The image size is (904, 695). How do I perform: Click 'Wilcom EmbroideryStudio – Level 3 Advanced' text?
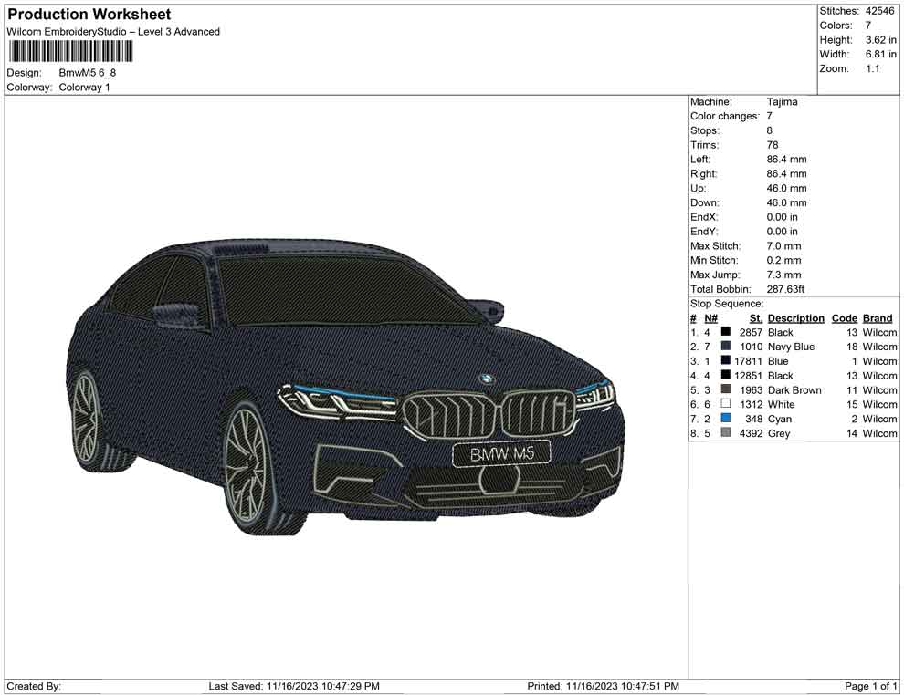(x=113, y=32)
